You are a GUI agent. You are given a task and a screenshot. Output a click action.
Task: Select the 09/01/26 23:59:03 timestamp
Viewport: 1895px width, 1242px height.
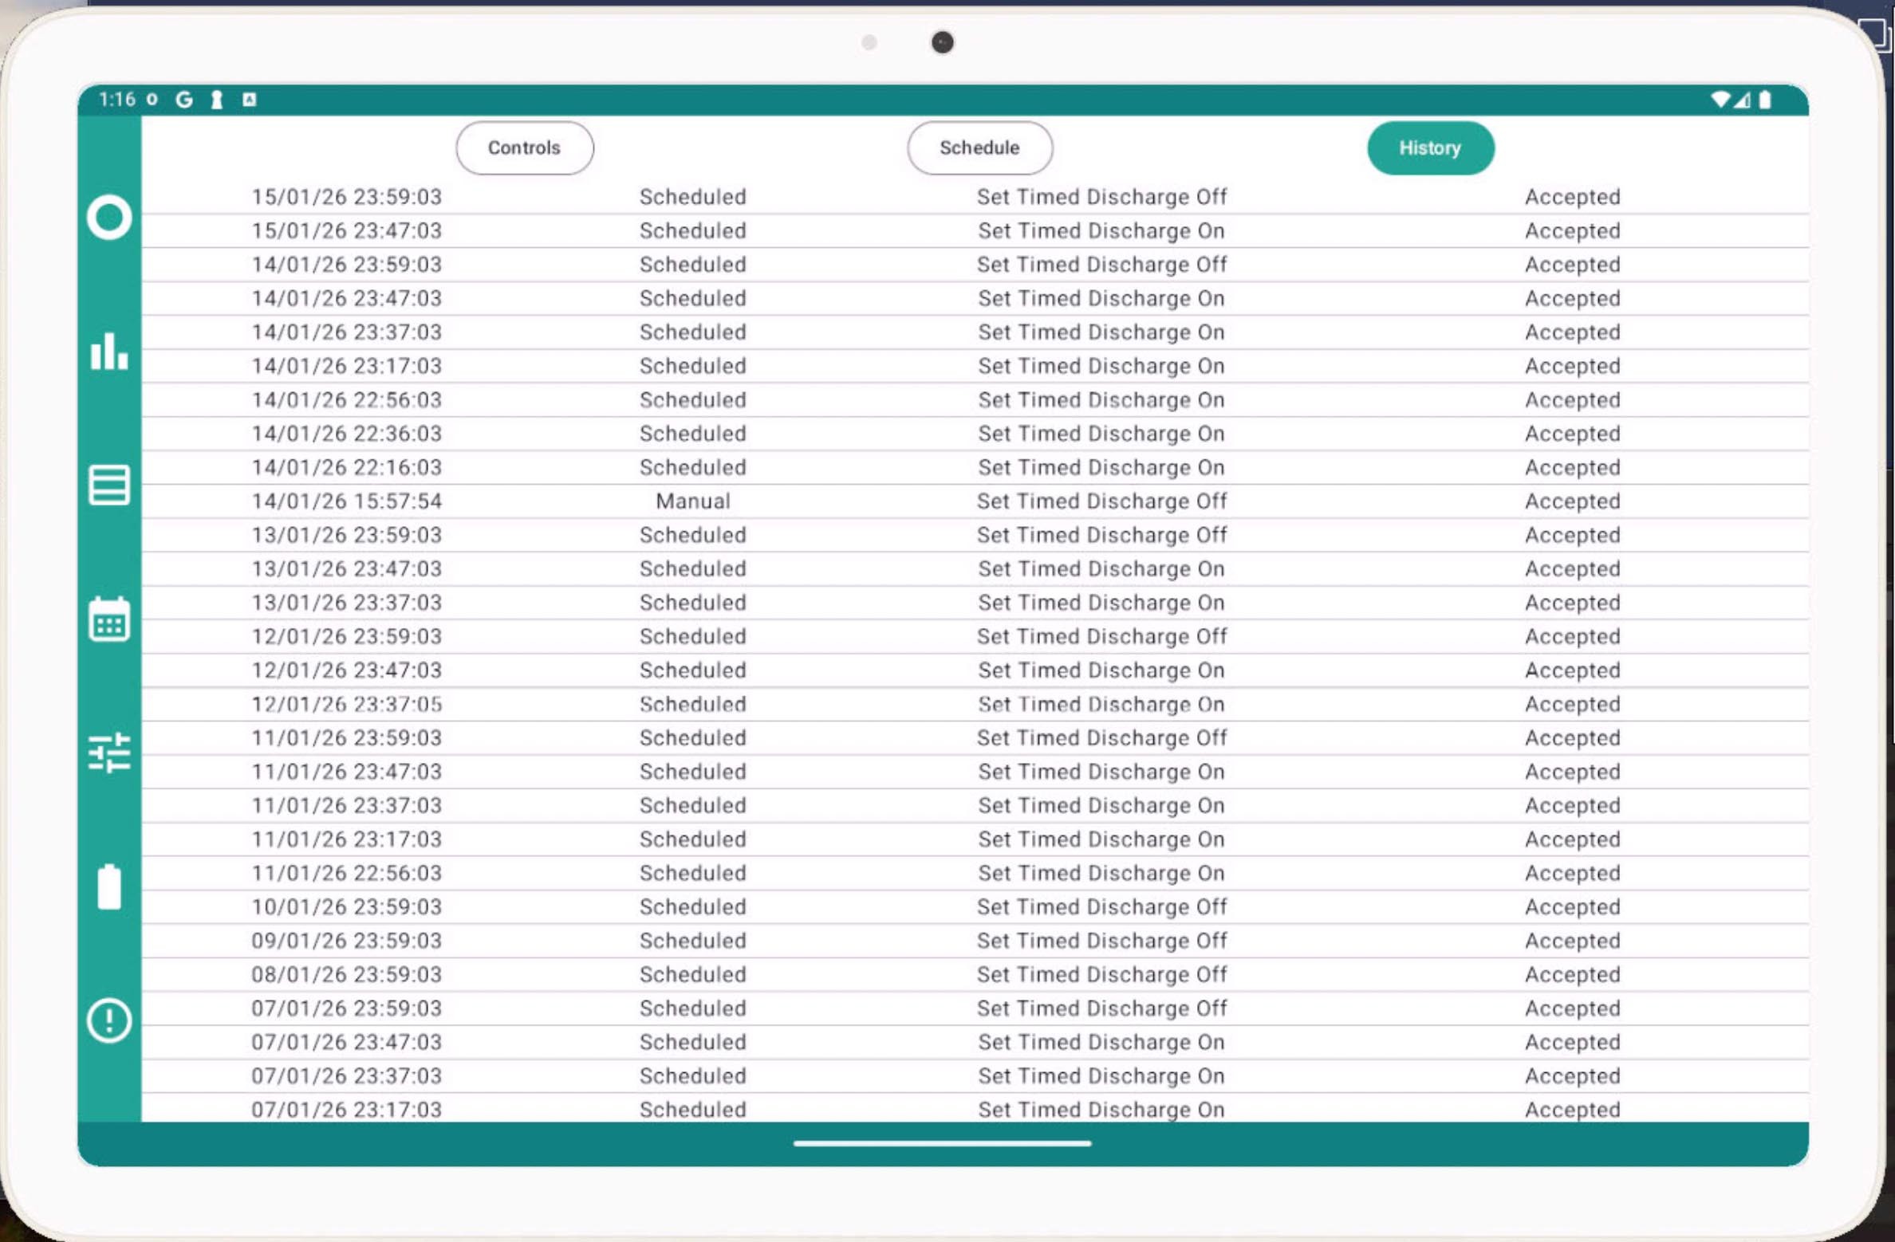tap(347, 941)
